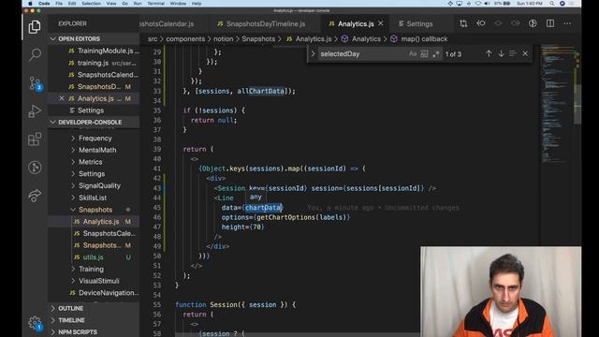Viewport: 599px width, 337px height.
Task: Click the highlighted chartData word in code
Action: tap(263, 208)
